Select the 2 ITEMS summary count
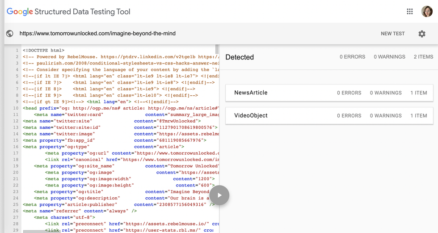 tap(423, 57)
